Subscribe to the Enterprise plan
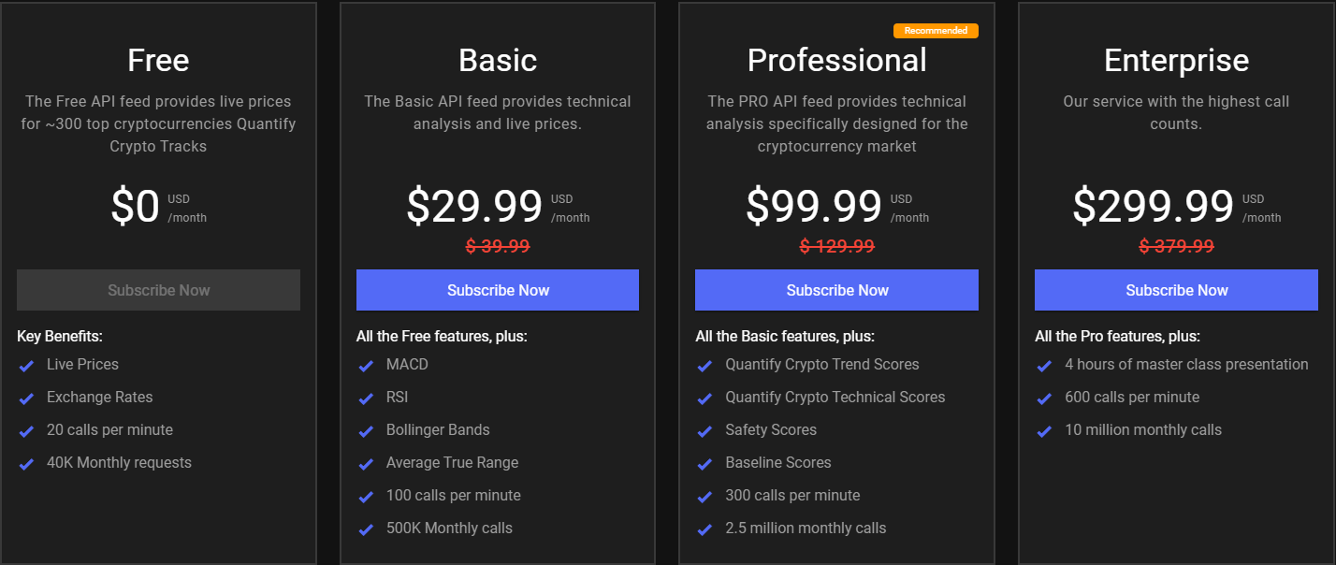Viewport: 1336px width, 565px height. pyautogui.click(x=1176, y=290)
